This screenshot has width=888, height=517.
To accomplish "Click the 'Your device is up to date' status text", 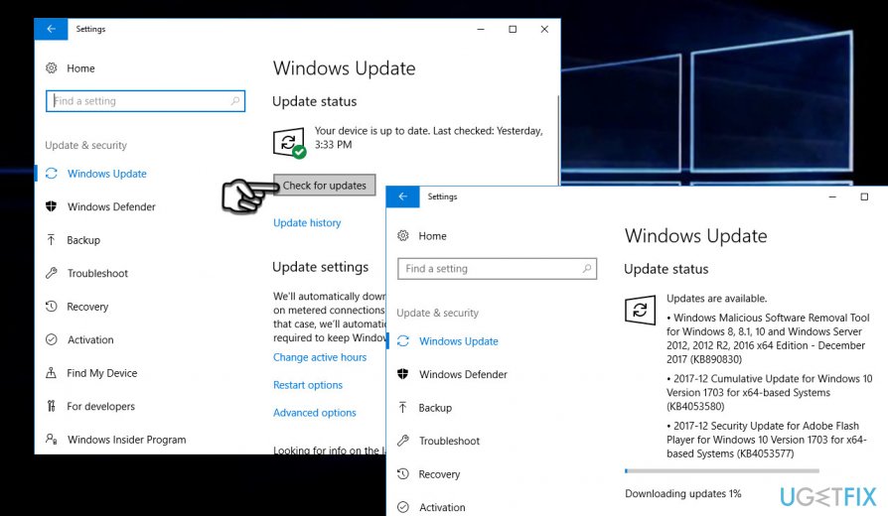I will tap(429, 138).
